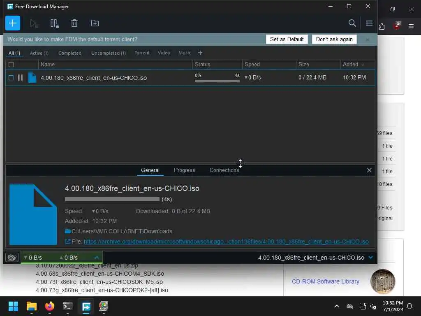421x316 pixels.
Task: Toggle the select-all downloads checkbox
Action: click(11, 65)
